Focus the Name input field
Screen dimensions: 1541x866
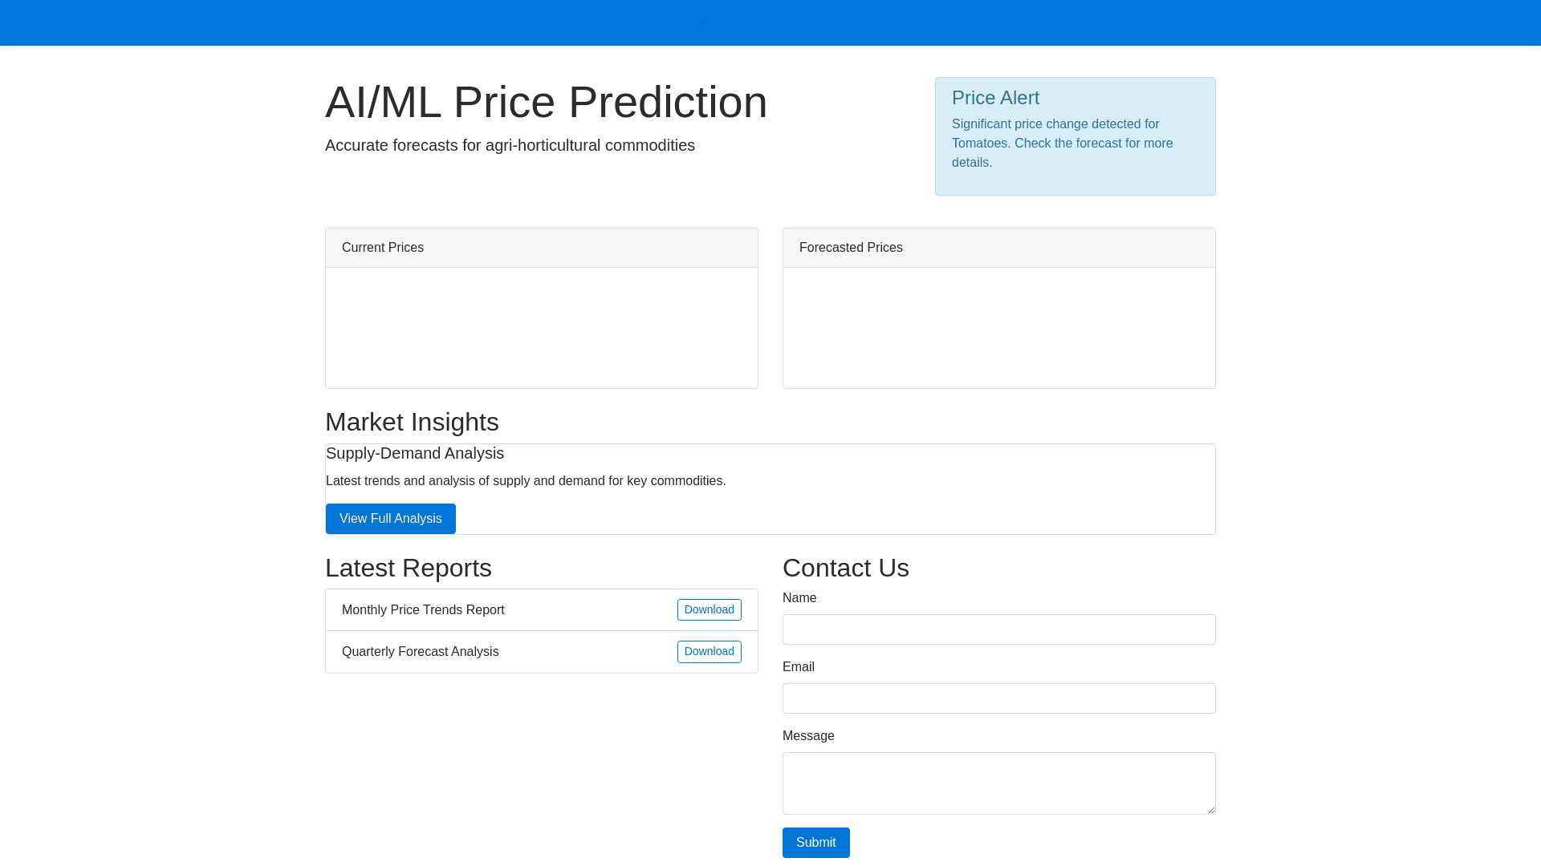998,629
